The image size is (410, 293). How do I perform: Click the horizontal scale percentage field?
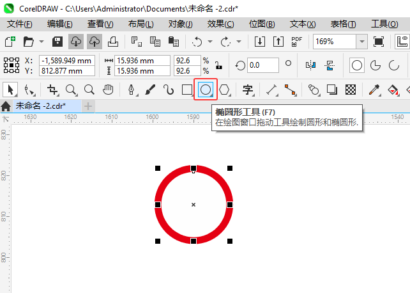(187, 61)
